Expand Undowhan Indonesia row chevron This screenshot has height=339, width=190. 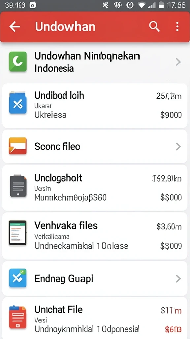[178, 62]
